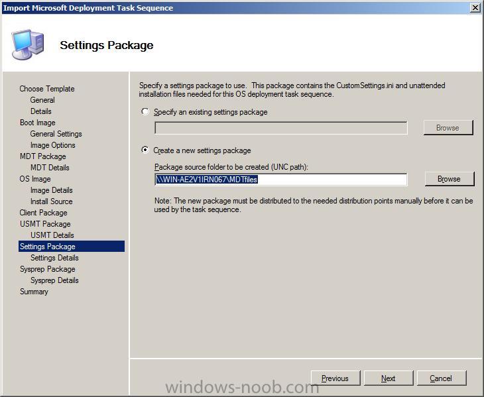Close the Import Task Sequence dialog
Viewport: 484px width, 397px height.
tap(475, 8)
